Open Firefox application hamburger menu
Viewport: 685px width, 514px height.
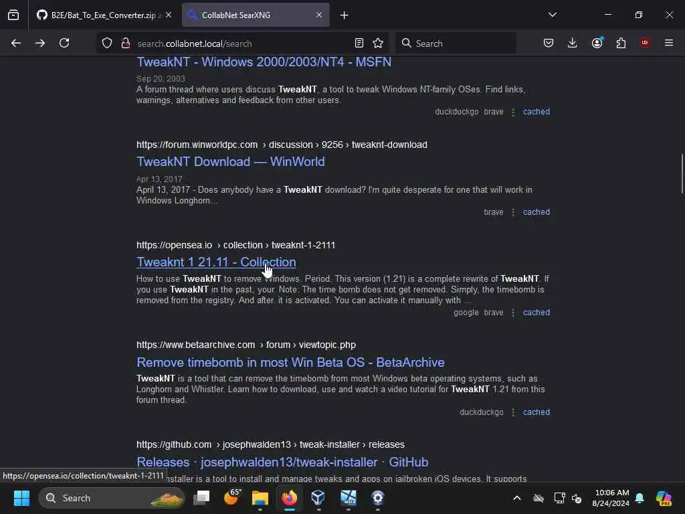(x=669, y=43)
